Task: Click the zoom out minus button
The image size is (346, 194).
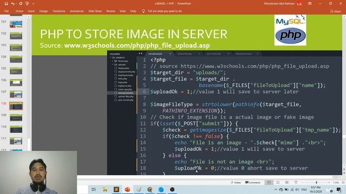Action: tap(303, 183)
